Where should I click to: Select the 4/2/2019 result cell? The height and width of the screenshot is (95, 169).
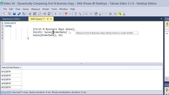11,75
